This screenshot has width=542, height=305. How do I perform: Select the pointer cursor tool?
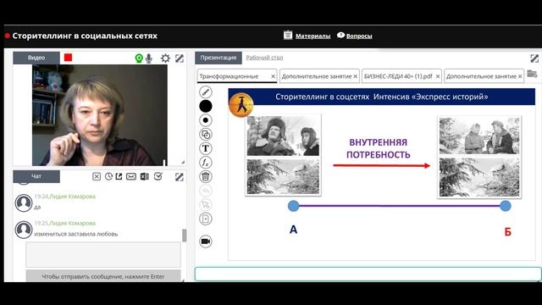click(205, 205)
